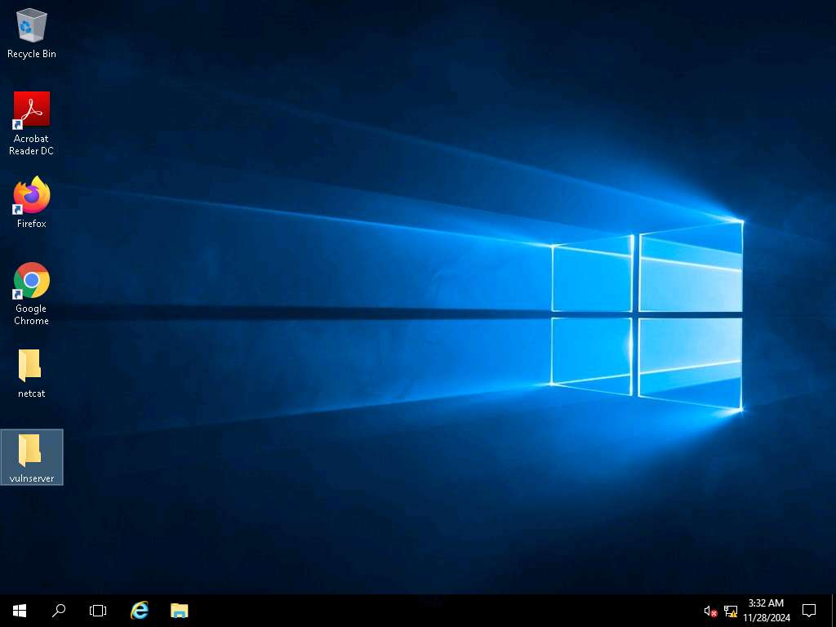This screenshot has height=627, width=836.
Task: Click the muted speaker volume icon
Action: click(x=710, y=611)
